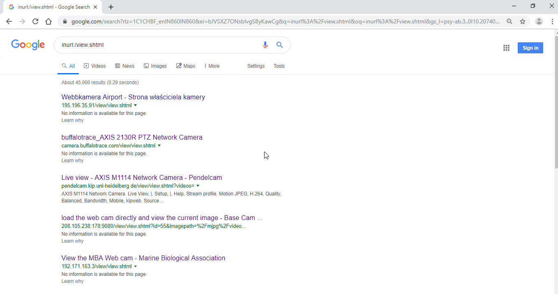Click Learn why under buffalotrace result
Image resolution: width=558 pixels, height=294 pixels.
[x=72, y=161]
